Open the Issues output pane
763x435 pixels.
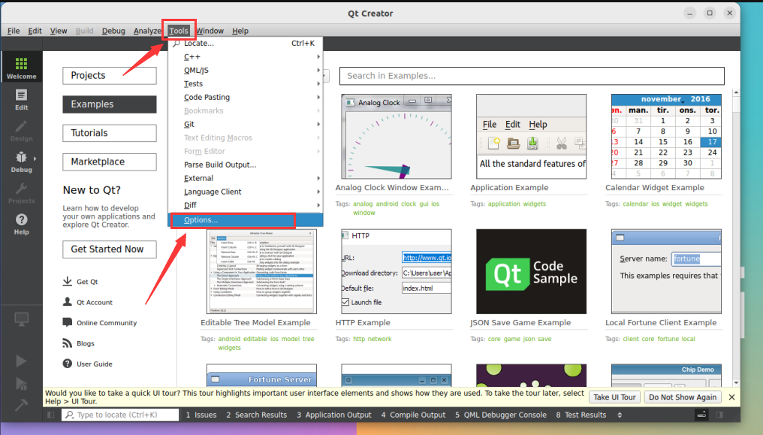201,415
